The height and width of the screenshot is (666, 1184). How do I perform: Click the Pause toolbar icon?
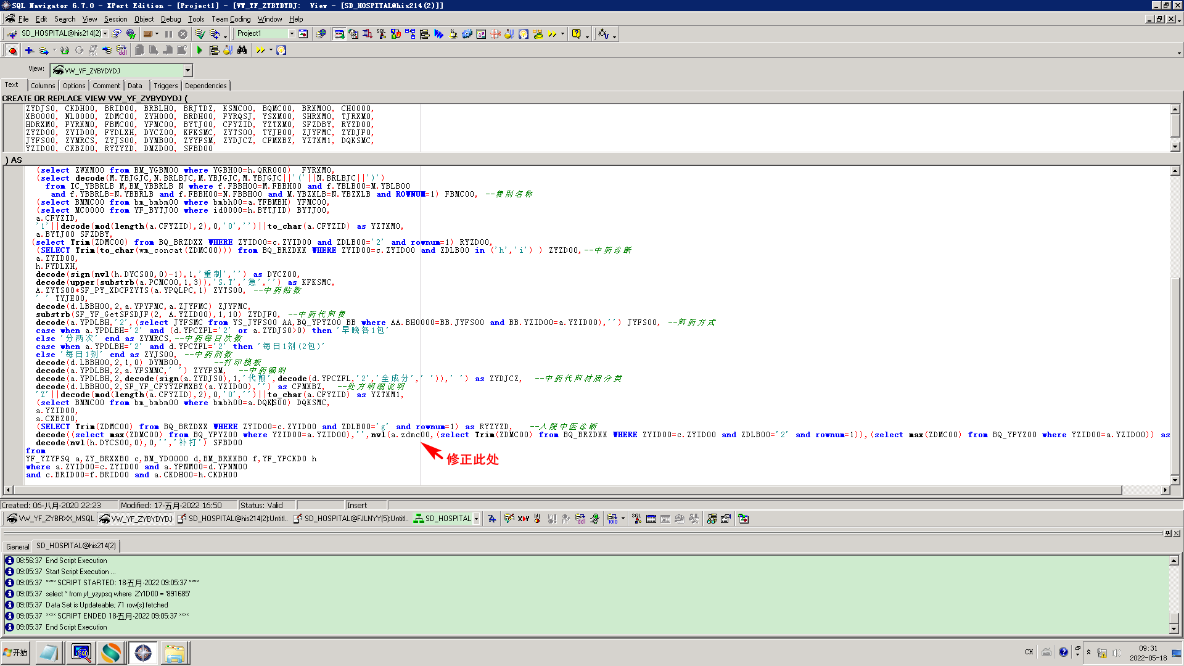[168, 34]
